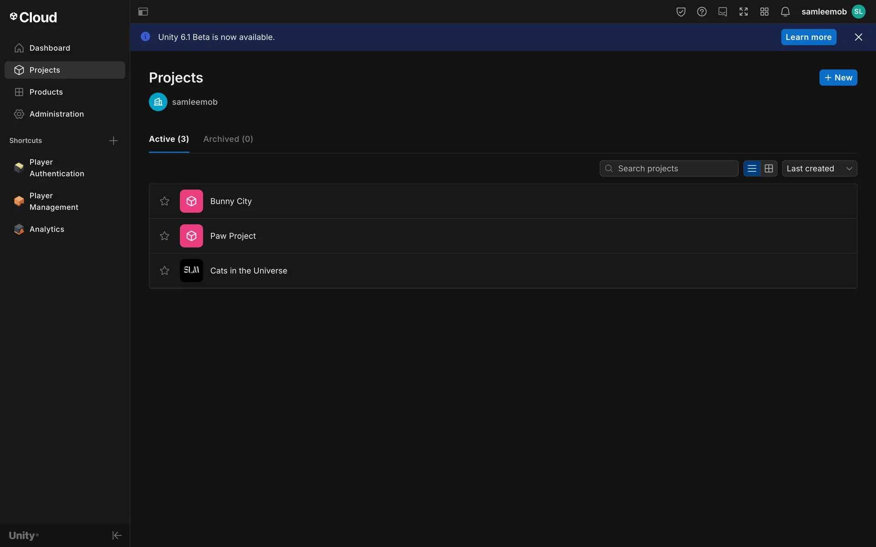
Task: Add a shortcut with the plus icon
Action: click(x=113, y=141)
